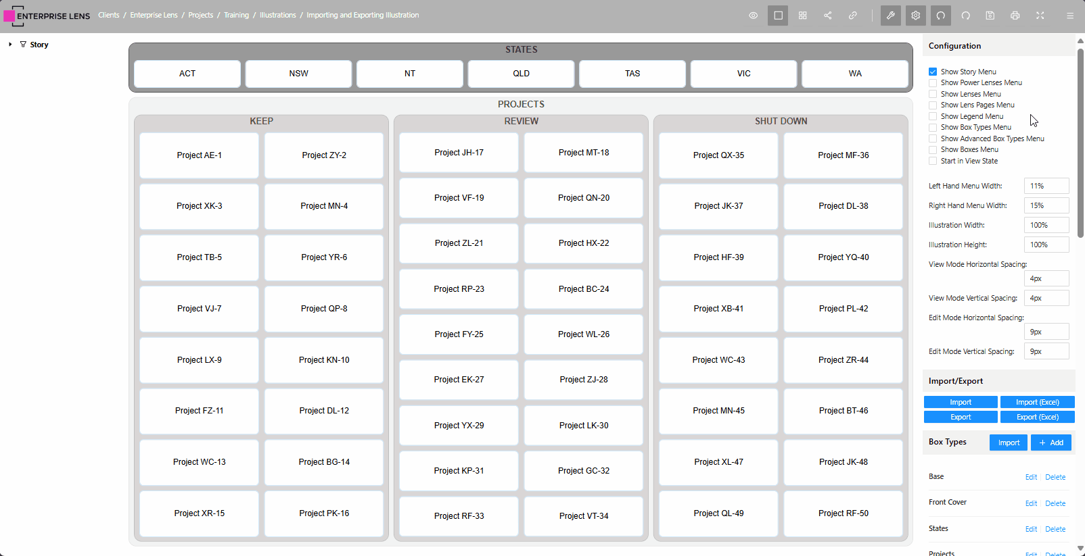
Task: Expand the Story tree arrow
Action: click(x=10, y=45)
